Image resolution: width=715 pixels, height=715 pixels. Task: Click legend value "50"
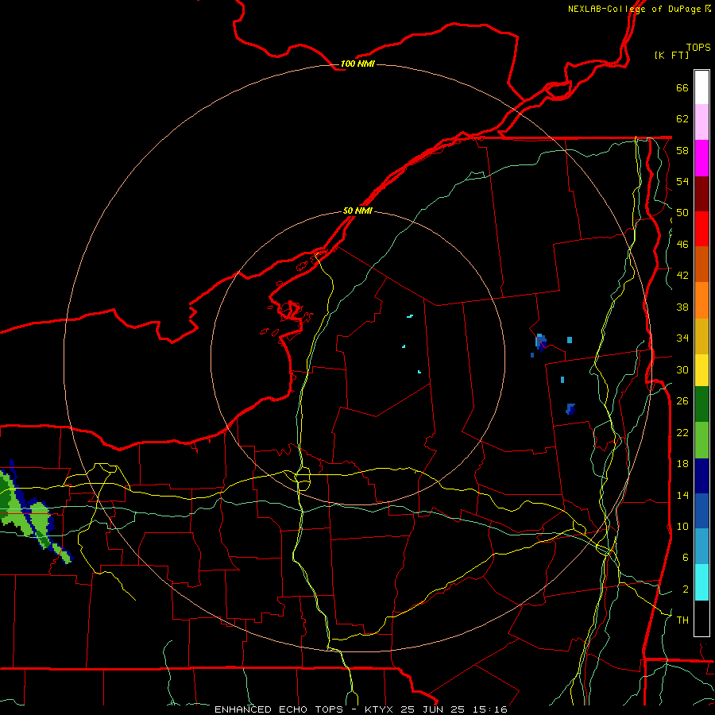coord(682,213)
